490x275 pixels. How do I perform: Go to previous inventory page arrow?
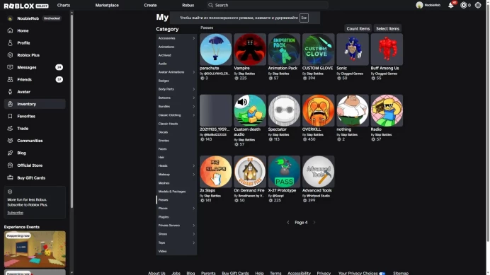[288, 223]
